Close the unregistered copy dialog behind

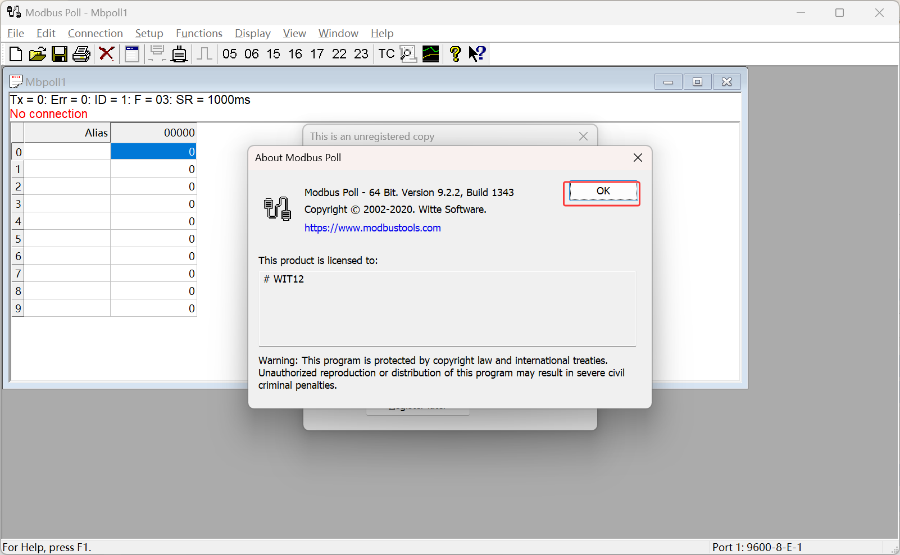click(x=584, y=137)
